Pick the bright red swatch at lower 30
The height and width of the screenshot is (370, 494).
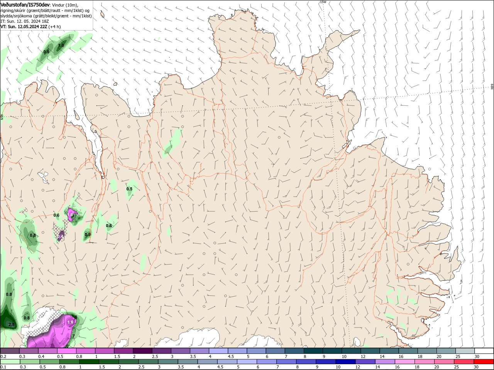[x=484, y=362]
